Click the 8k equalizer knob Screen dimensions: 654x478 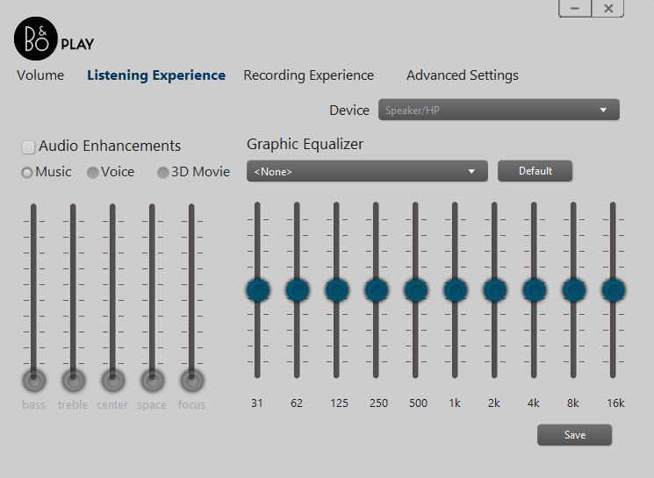point(574,290)
